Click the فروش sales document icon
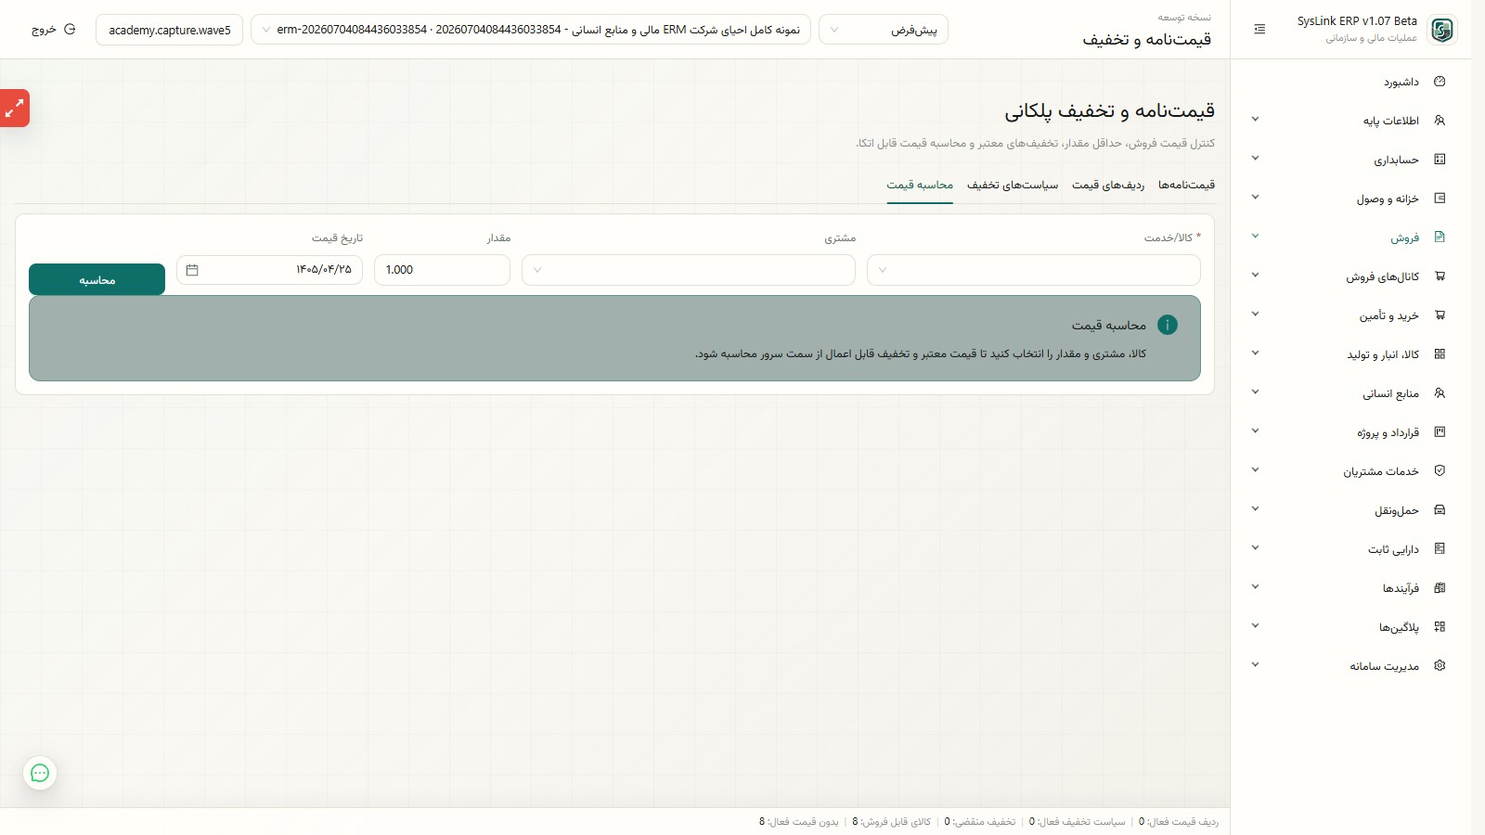Viewport: 1485px width, 835px height. coord(1440,238)
